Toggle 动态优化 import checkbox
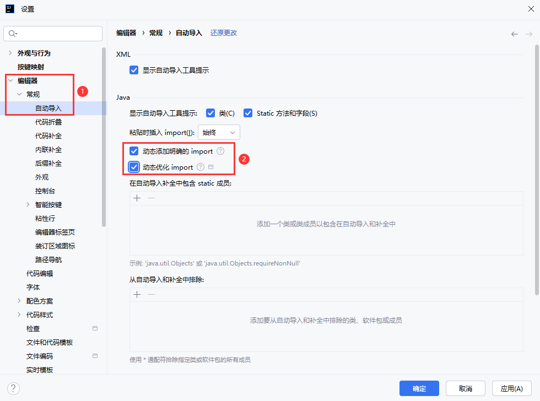540x401 pixels. pyautogui.click(x=134, y=167)
